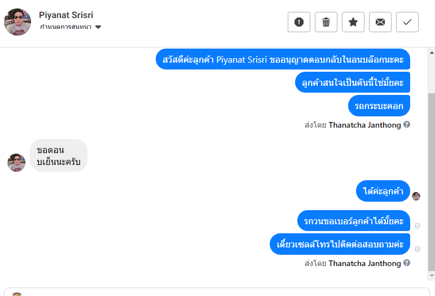Click the ลูกค้าสนใจเป็นคันนี้ใช่มั้ยคะ message
This screenshot has height=296, width=435.
coord(353,82)
